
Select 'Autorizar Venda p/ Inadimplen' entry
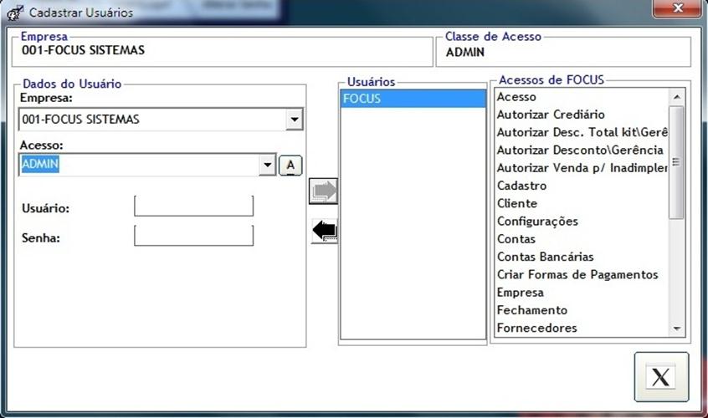(581, 168)
